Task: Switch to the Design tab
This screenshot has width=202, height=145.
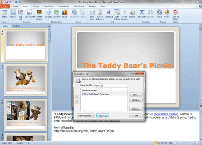Action: (x=36, y=6)
